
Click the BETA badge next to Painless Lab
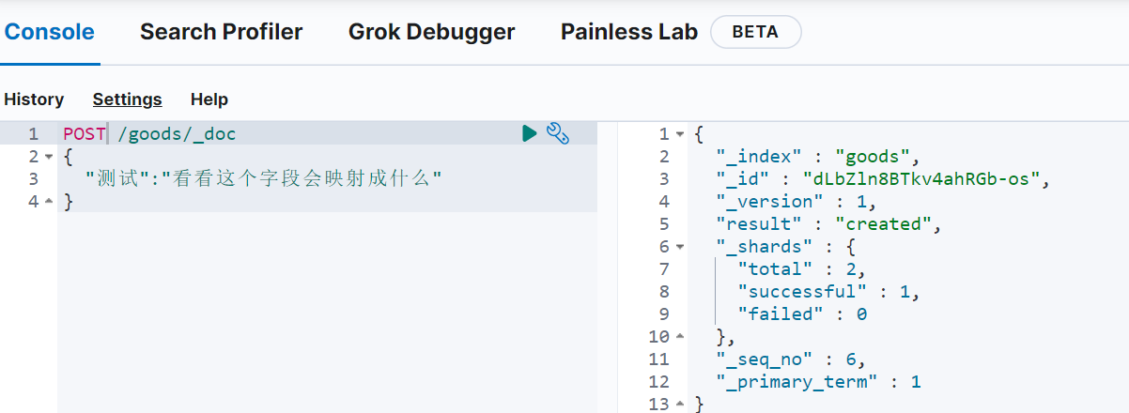[755, 32]
